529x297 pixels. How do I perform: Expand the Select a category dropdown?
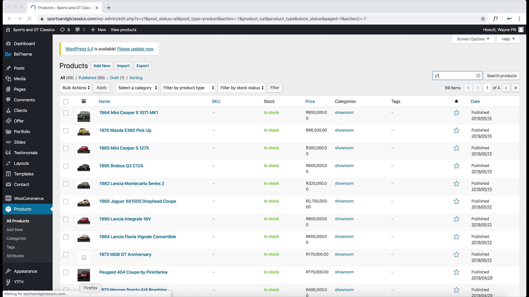(x=137, y=88)
